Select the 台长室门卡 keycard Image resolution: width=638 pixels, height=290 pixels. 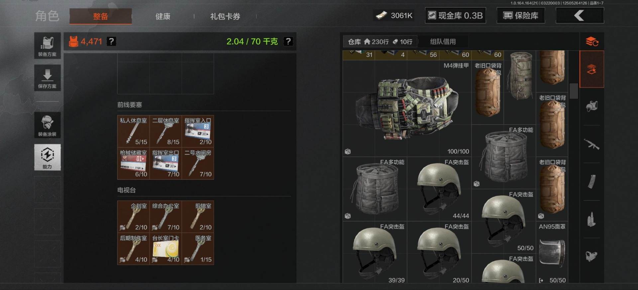165,249
